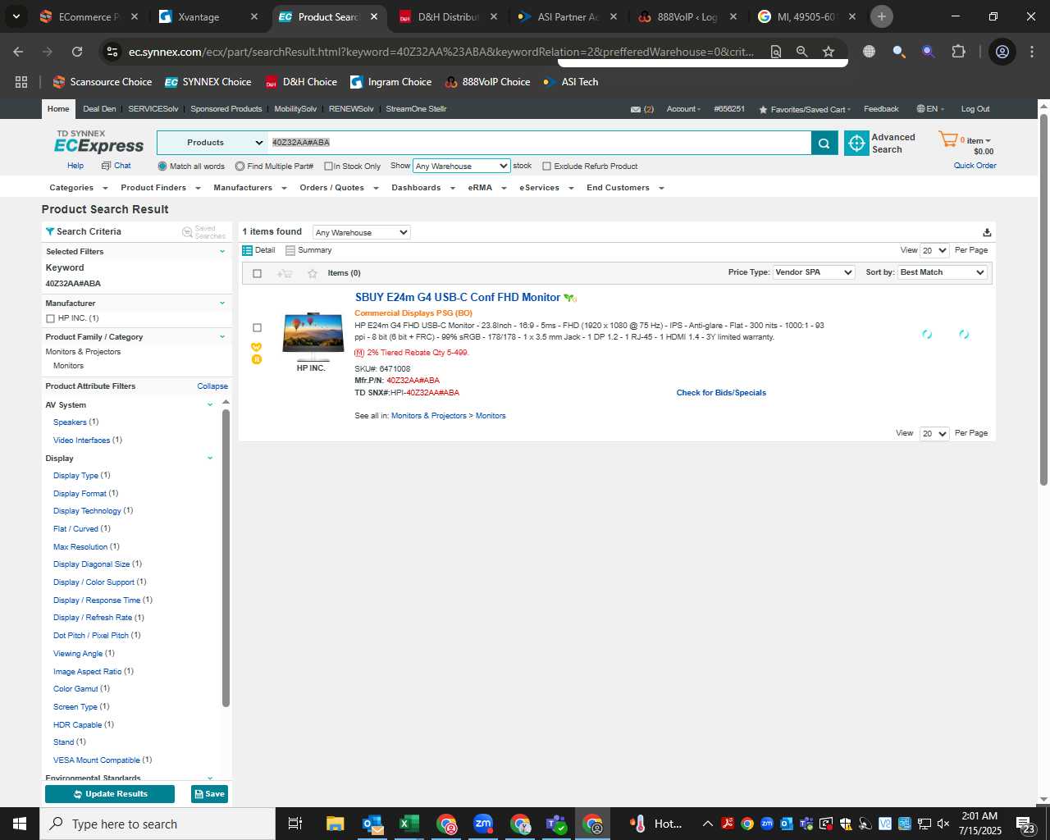Click the HP monitor product thumbnail
Image resolution: width=1050 pixels, height=840 pixels.
(313, 336)
